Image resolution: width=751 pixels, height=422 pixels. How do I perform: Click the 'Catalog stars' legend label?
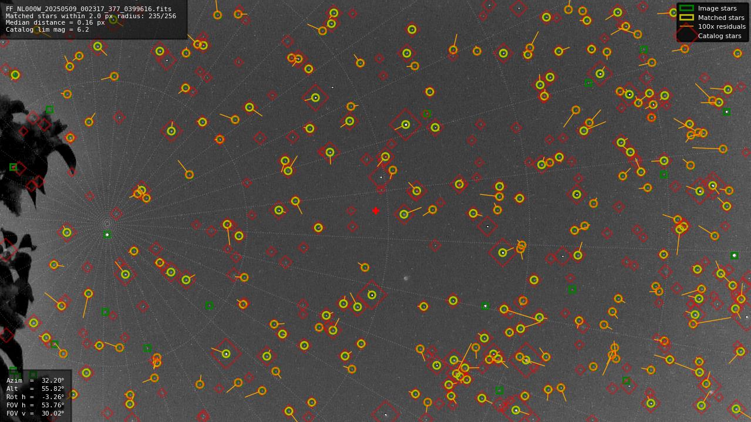719,36
